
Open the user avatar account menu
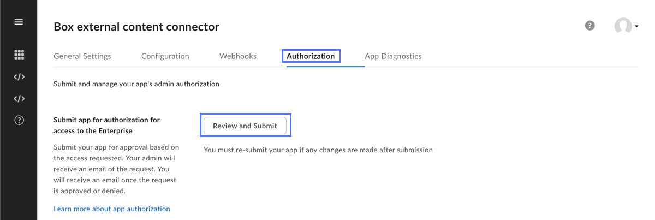(623, 26)
